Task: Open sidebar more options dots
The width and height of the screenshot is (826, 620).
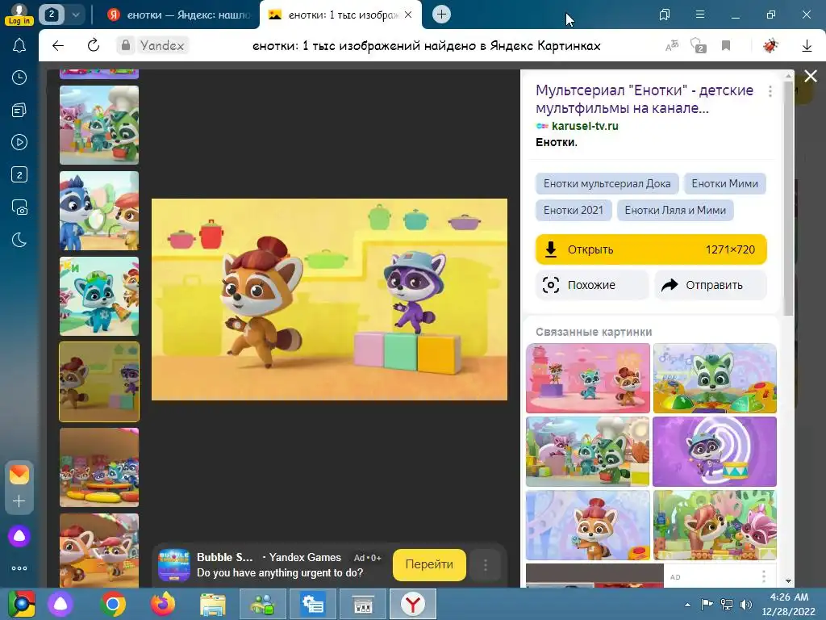Action: click(19, 568)
